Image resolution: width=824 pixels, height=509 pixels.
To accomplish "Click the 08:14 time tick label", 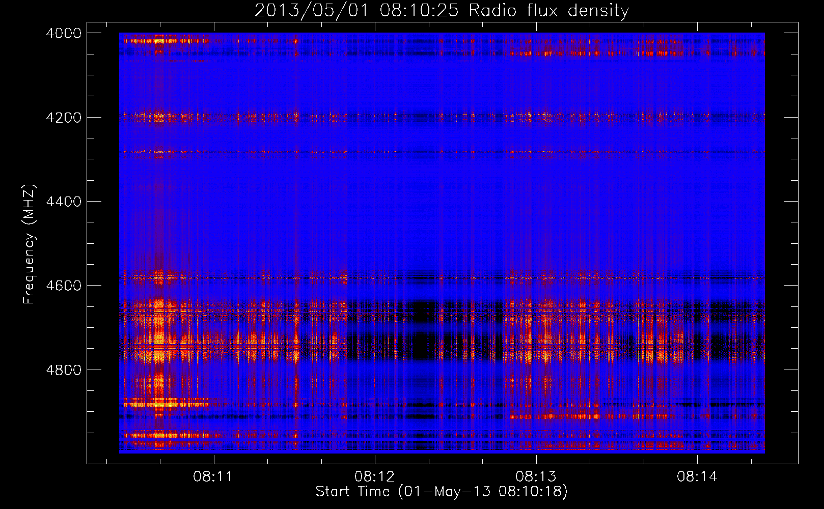I will coord(697,477).
